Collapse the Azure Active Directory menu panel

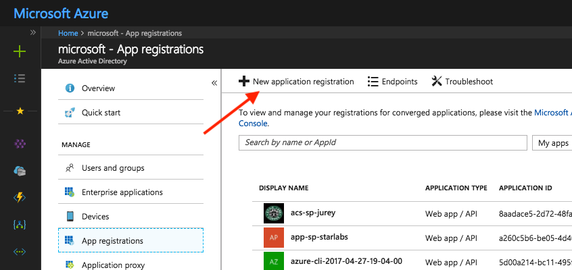click(x=214, y=82)
